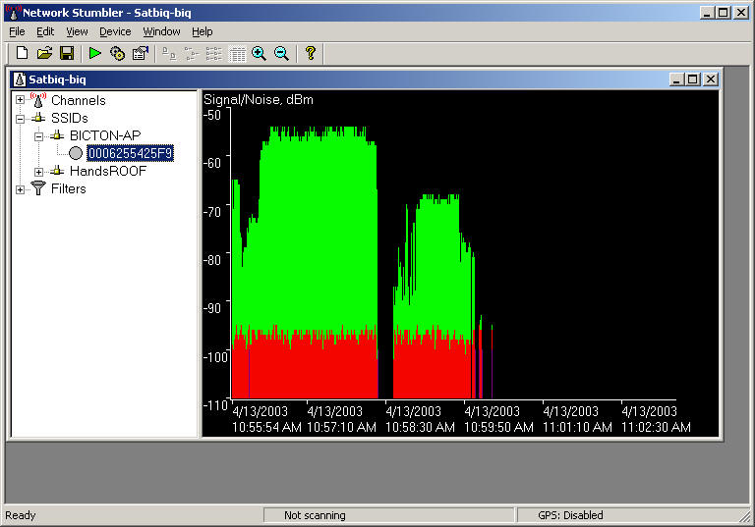This screenshot has height=527, width=755.
Task: Minimize the Satbiq-biq child window
Action: (x=676, y=79)
